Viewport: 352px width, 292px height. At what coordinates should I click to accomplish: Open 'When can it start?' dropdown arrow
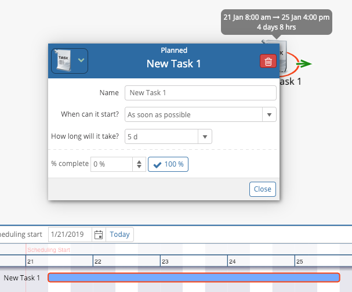coord(270,114)
